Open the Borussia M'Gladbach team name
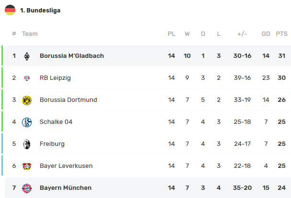The height and width of the screenshot is (198, 291). (x=72, y=56)
